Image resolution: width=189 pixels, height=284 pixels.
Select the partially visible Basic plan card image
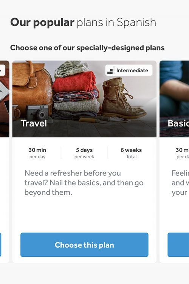coord(174,99)
